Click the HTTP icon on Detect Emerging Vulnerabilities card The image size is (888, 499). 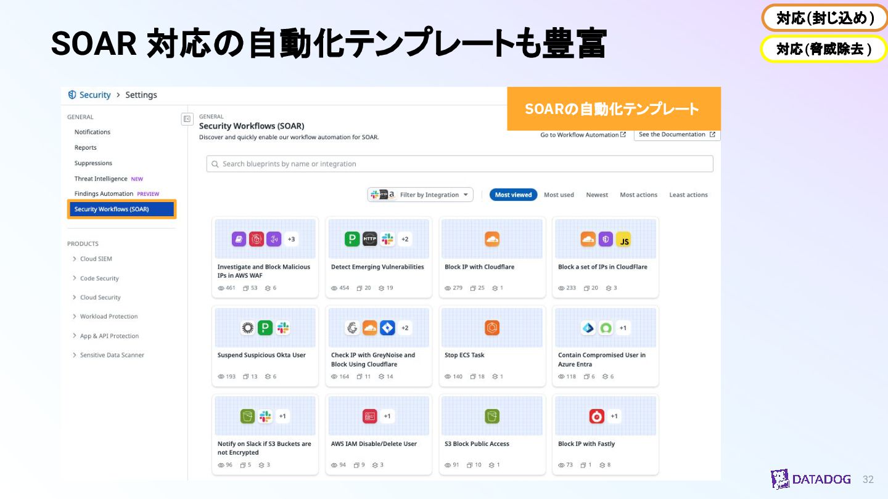[x=369, y=239]
